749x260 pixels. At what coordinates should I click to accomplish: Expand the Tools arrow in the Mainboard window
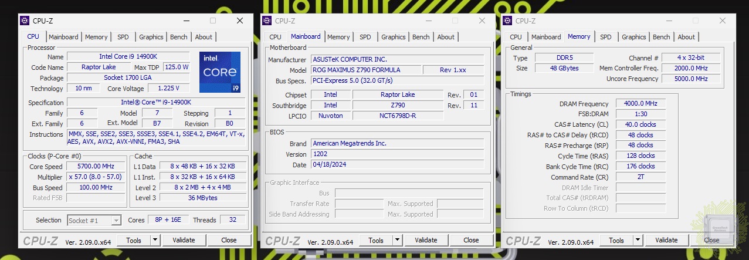397,240
